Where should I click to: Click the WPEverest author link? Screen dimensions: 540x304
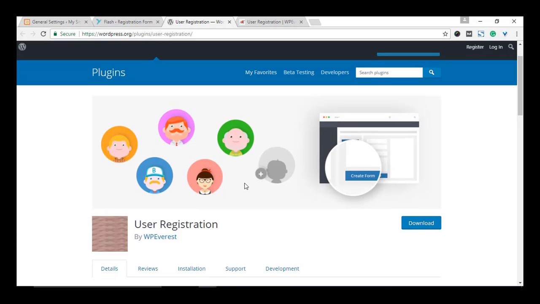click(x=160, y=236)
